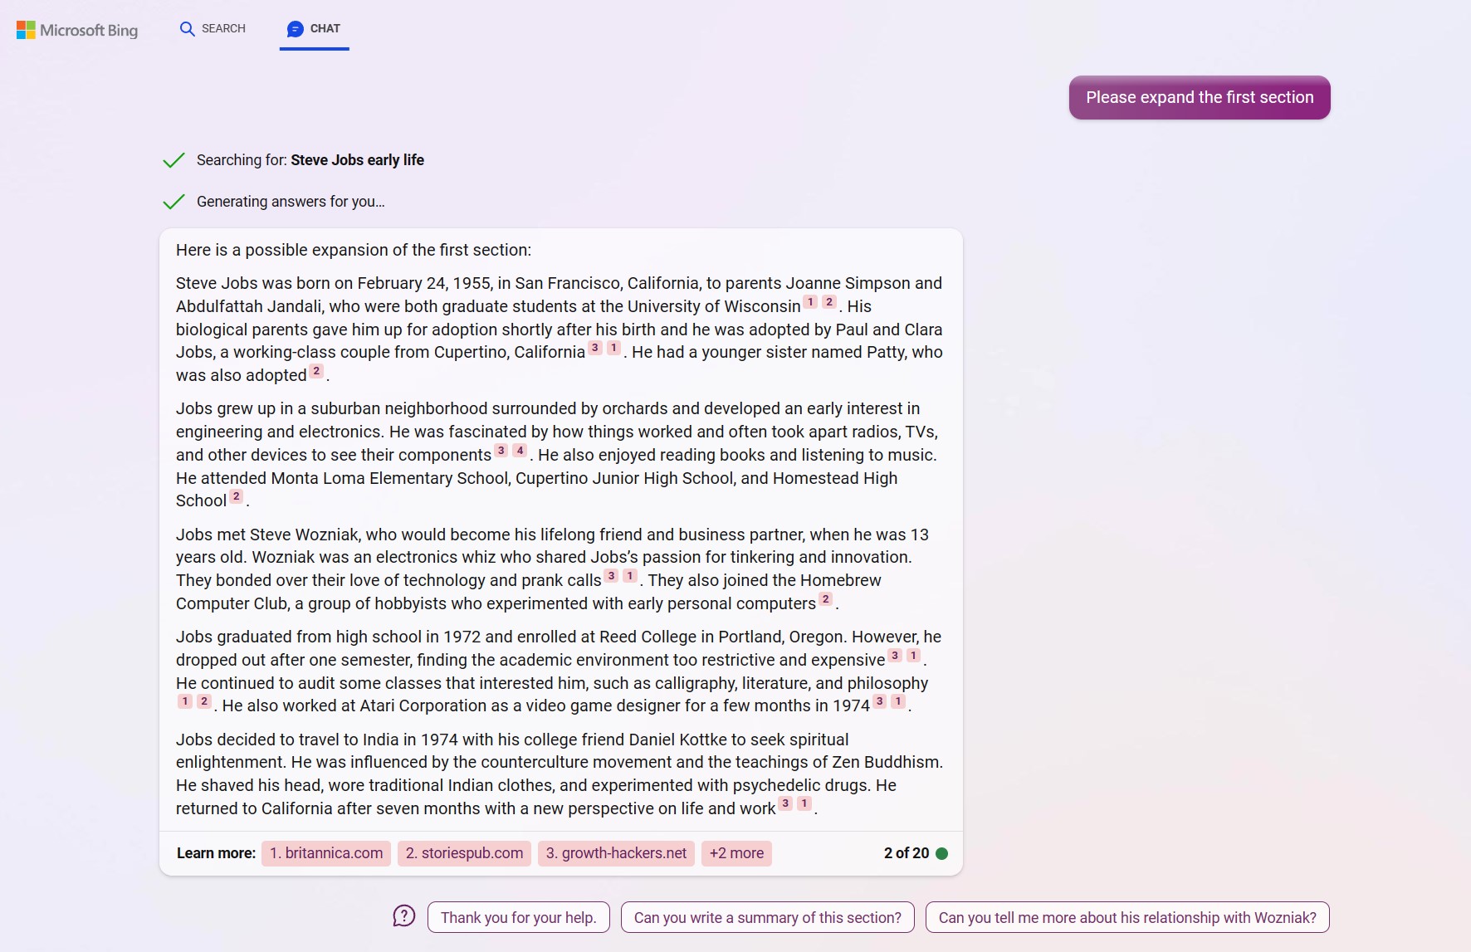Screen dimensions: 1471x952
Task: Click the '2 of 20' turn counter
Action: [x=907, y=853]
